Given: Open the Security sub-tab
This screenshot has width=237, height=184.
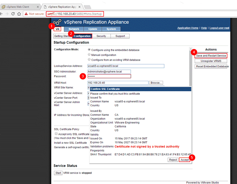Looking at the screenshot, I should click(x=101, y=36).
